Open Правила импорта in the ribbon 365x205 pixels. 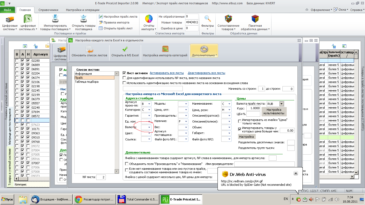[x=114, y=22]
